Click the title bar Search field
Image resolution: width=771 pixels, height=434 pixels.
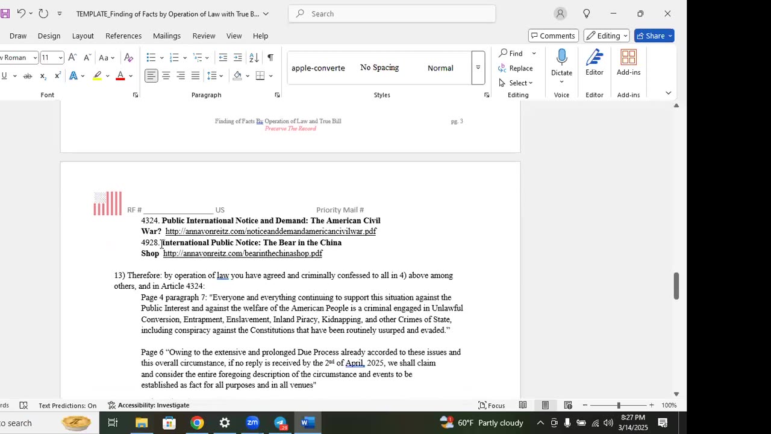pos(392,14)
